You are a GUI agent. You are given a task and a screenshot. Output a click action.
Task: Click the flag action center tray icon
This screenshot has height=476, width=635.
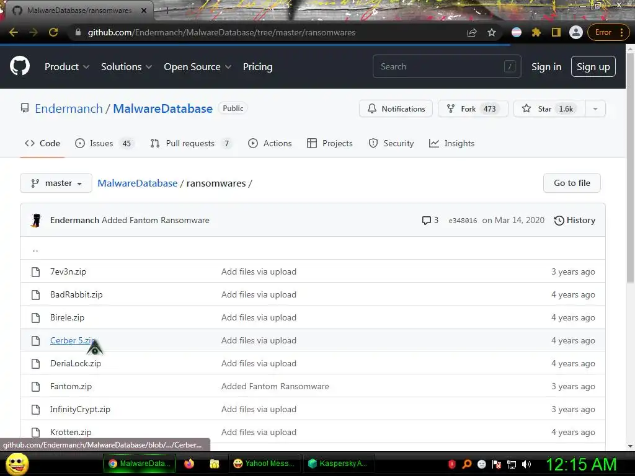[x=497, y=464]
